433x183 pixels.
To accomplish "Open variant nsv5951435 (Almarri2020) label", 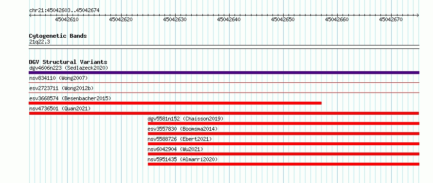I will pyautogui.click(x=182, y=159).
